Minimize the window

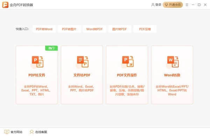pos(193,5)
